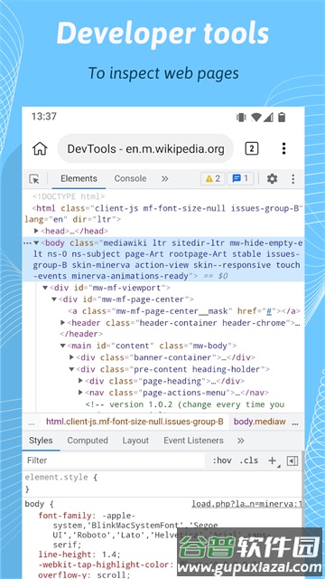This screenshot has height=579, width=325.
Task: Expand the header-container header node
Action: [x=63, y=323]
